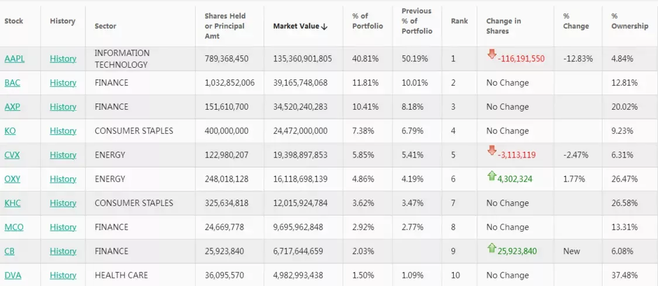This screenshot has height=286, width=658.
Task: Open History for AXP
Action: click(x=63, y=107)
